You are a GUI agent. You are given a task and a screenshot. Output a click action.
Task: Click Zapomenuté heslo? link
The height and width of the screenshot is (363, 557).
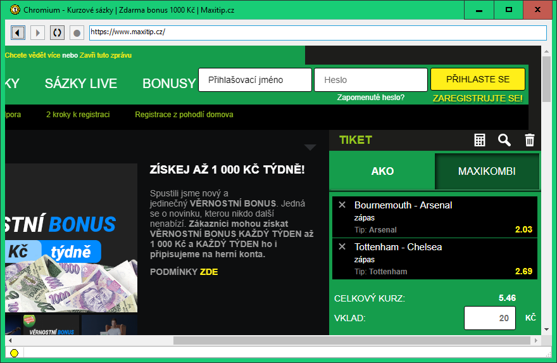pyautogui.click(x=370, y=98)
